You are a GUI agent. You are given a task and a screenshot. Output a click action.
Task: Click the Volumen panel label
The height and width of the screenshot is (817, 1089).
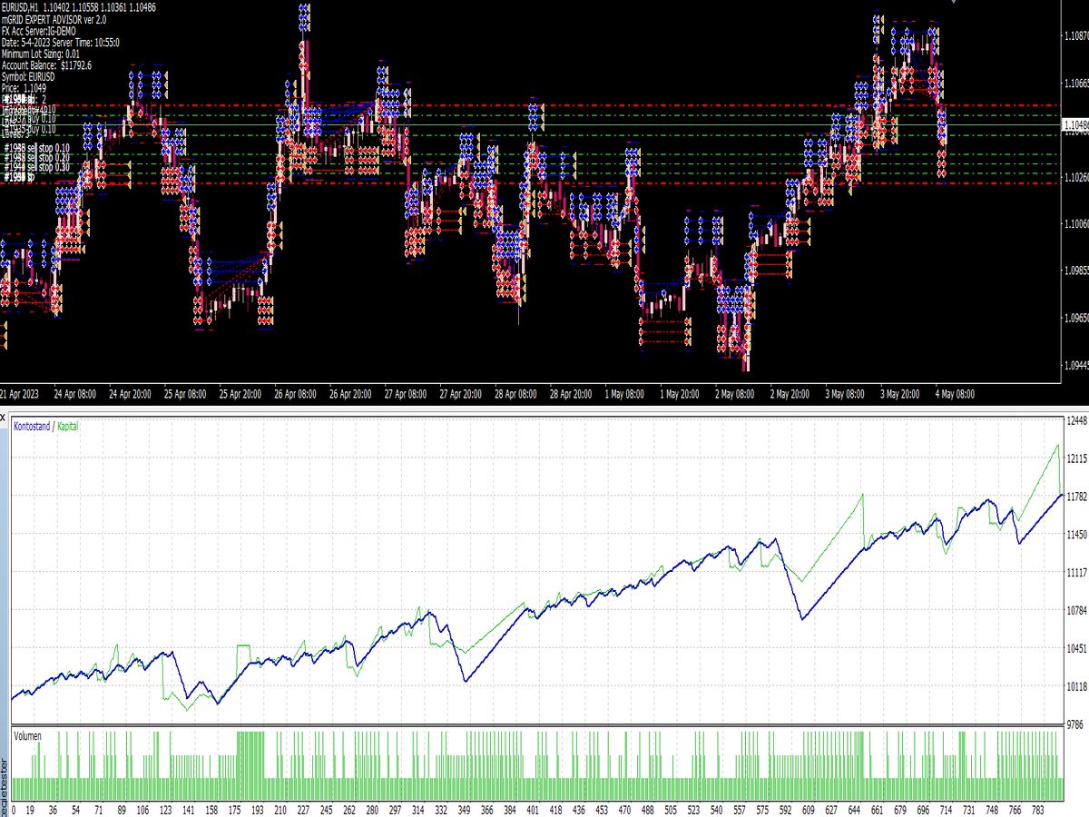[26, 736]
